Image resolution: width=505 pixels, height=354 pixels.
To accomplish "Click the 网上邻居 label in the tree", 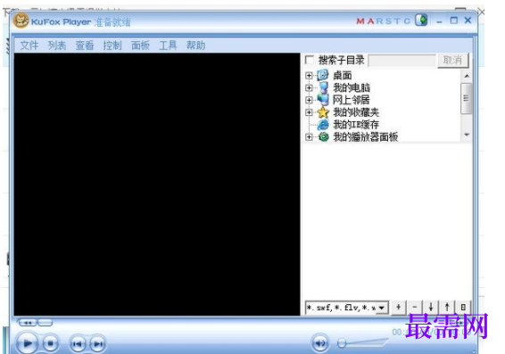I will 352,100.
